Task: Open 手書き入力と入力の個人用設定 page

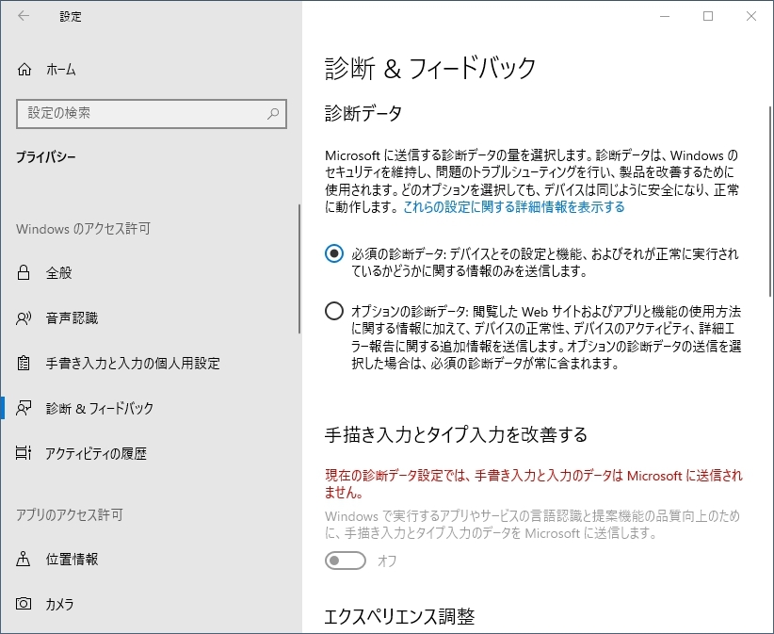Action: pos(149,363)
